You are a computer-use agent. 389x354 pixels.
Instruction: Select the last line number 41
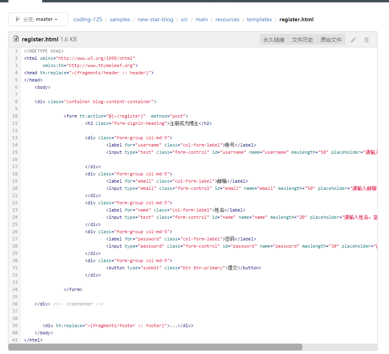point(15,340)
